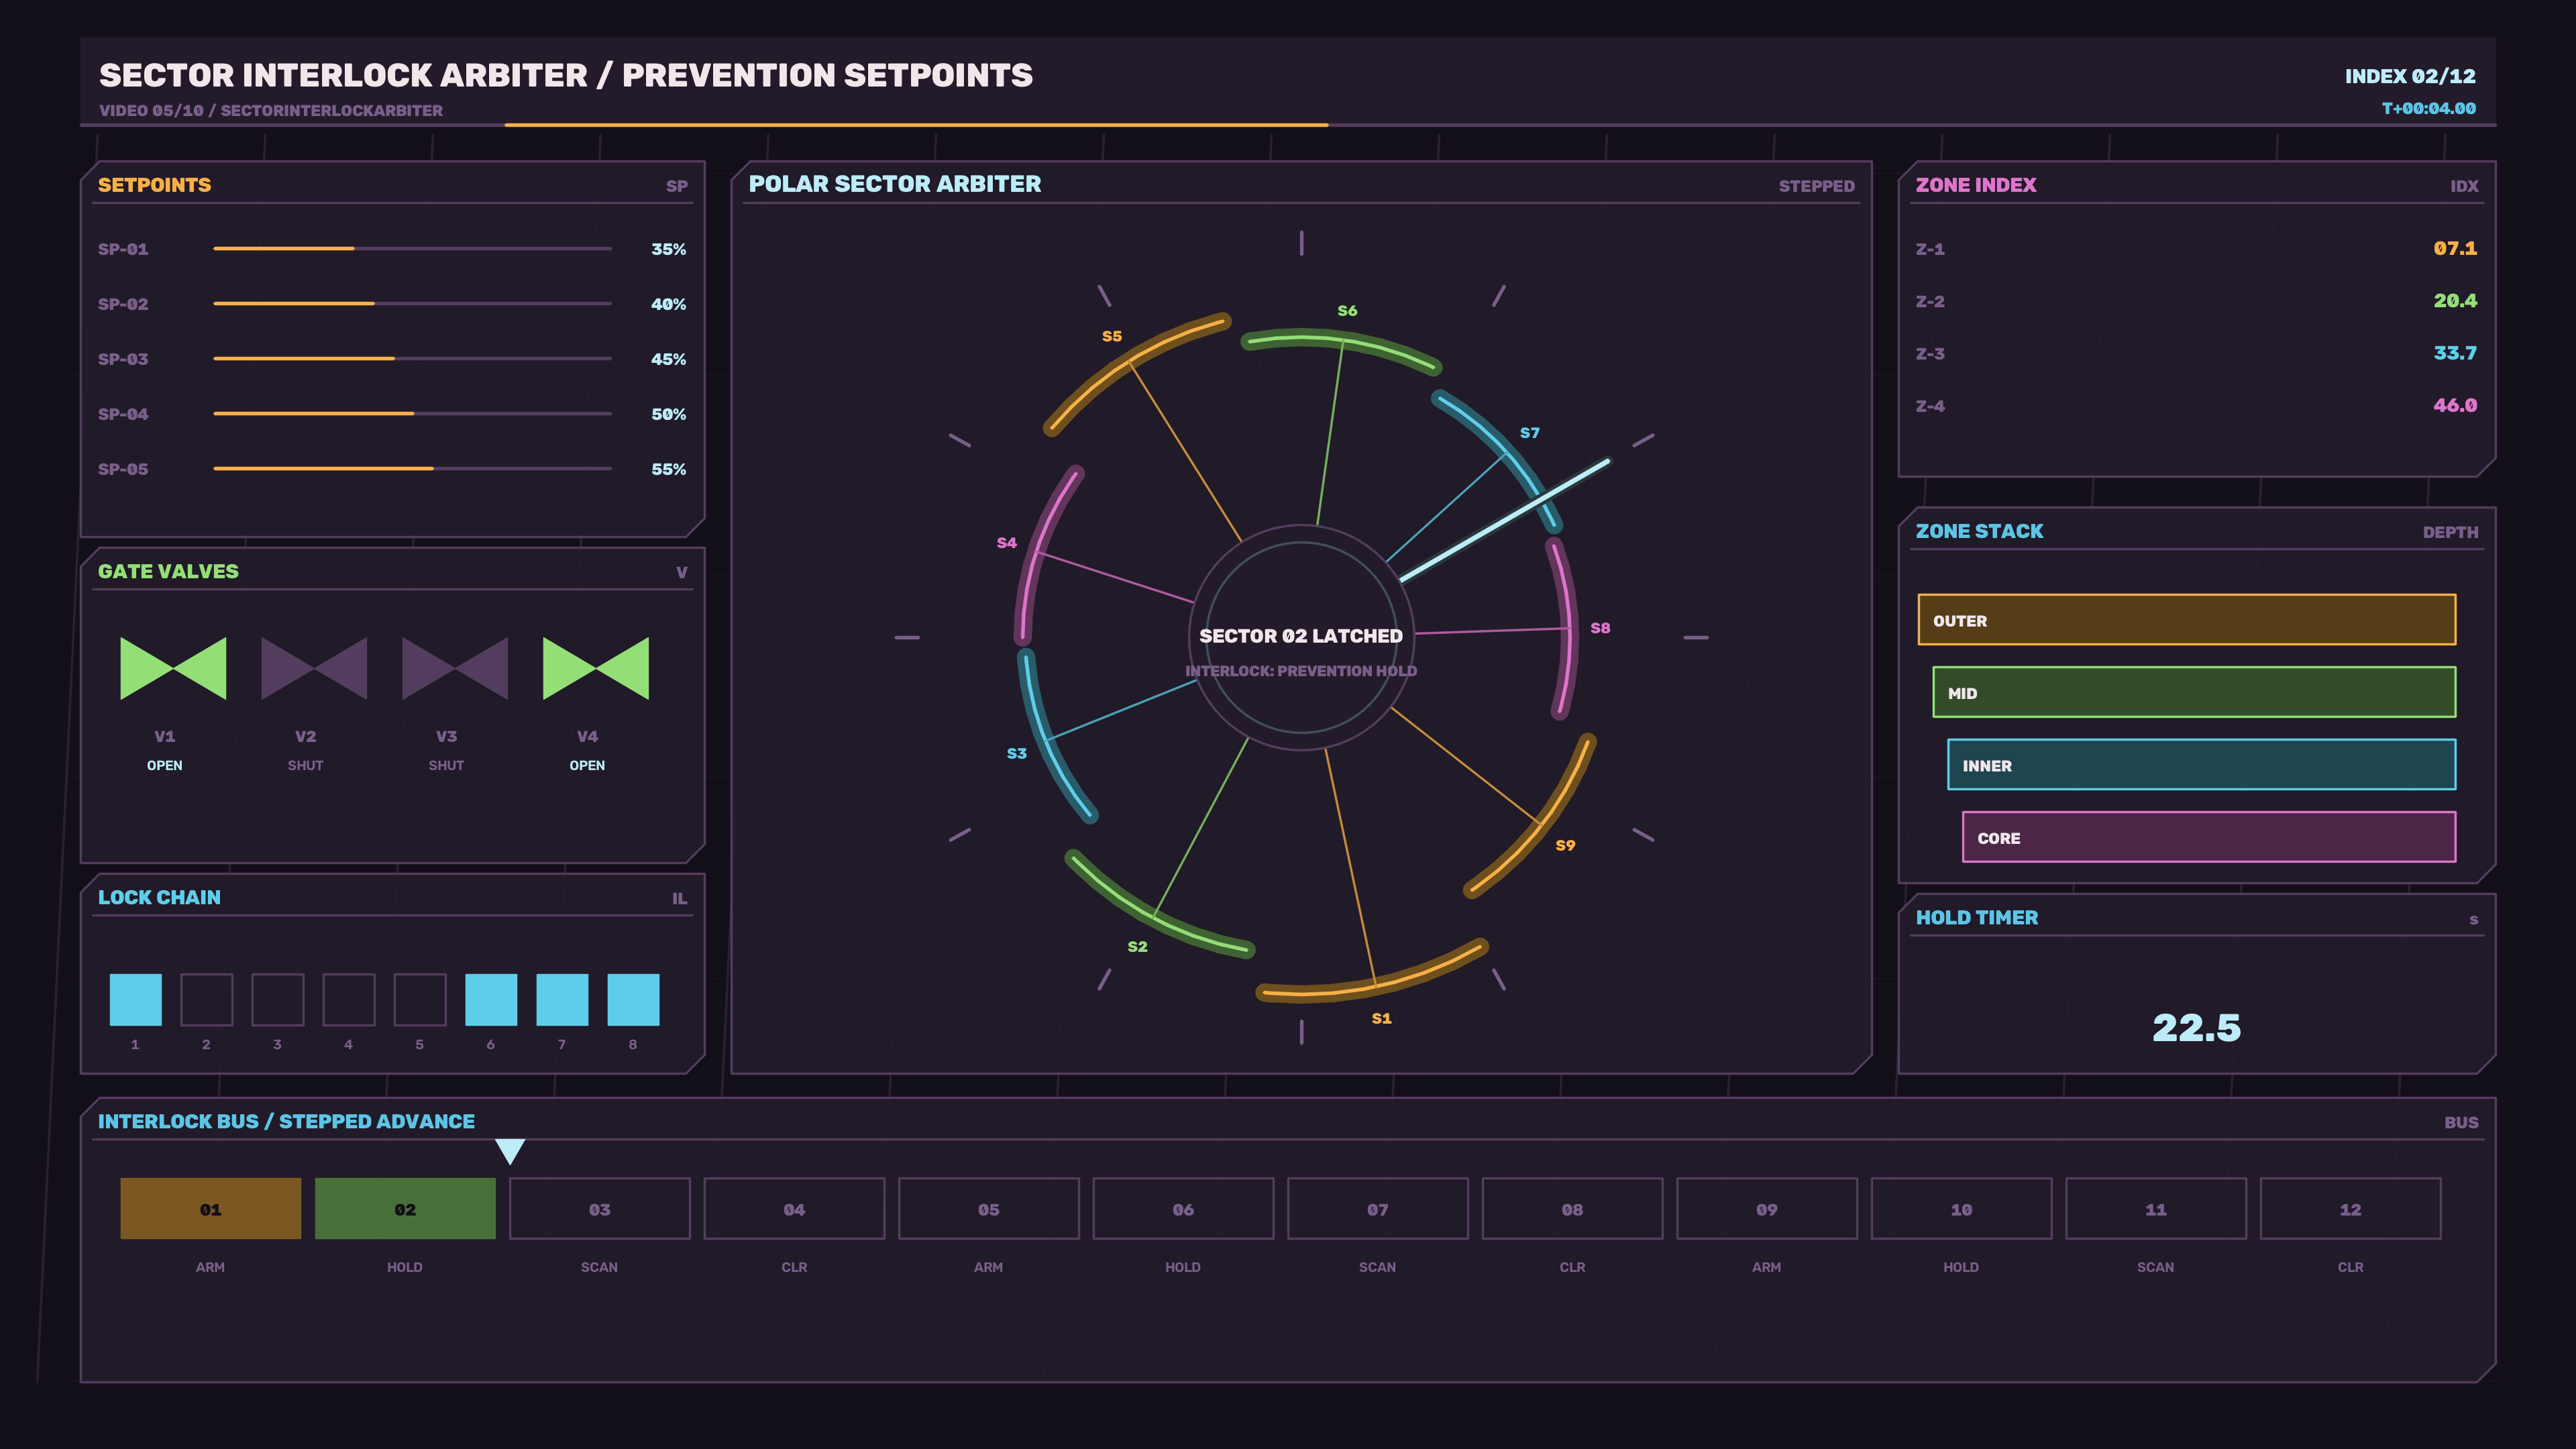The height and width of the screenshot is (1449, 2576).
Task: Toggle lock chain cell 1
Action: pyautogui.click(x=135, y=1000)
